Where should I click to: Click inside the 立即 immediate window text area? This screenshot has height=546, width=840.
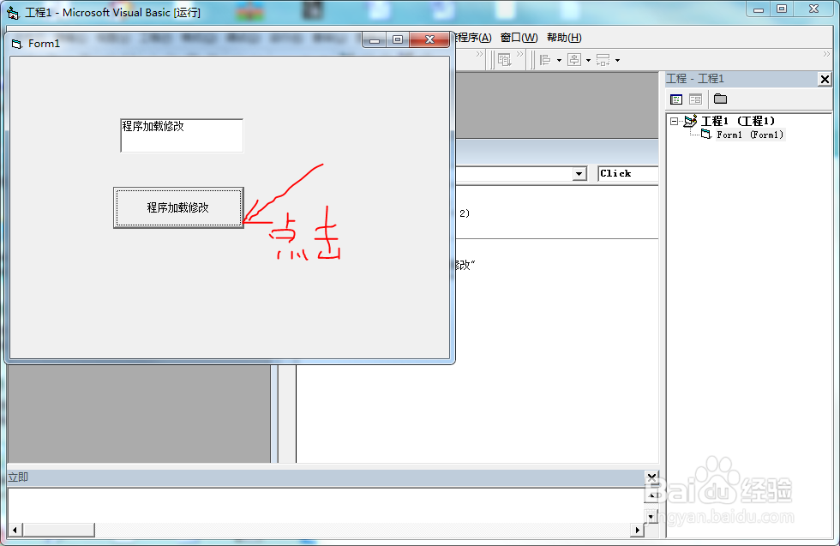pyautogui.click(x=326, y=505)
